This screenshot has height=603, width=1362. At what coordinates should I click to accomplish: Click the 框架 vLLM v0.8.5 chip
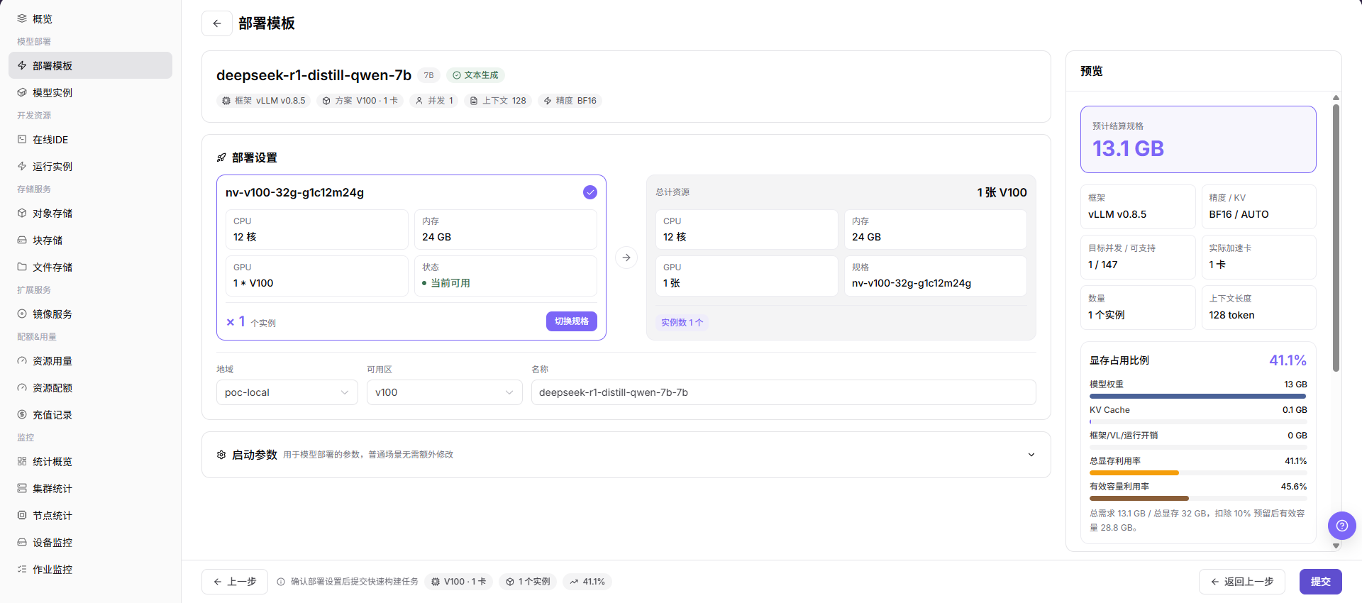(x=264, y=101)
